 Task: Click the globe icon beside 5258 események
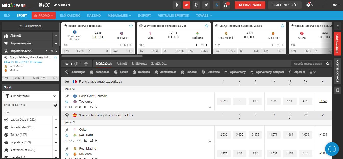point(55,105)
